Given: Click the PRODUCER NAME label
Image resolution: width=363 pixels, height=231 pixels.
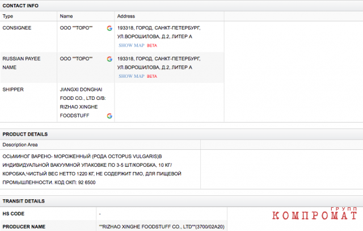Looking at the screenshot, I should (x=24, y=226).
